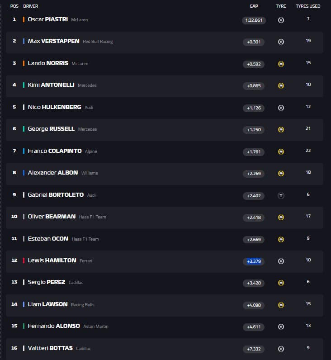Click Norris's medium tyre icon

(281, 64)
